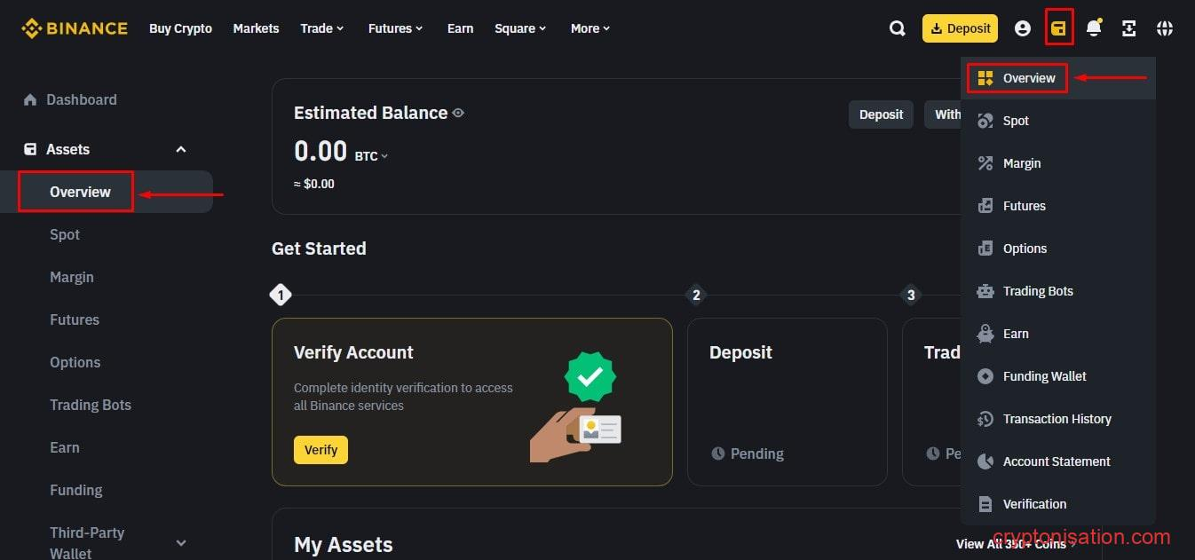
Task: Open the Markets page link
Action: point(256,28)
